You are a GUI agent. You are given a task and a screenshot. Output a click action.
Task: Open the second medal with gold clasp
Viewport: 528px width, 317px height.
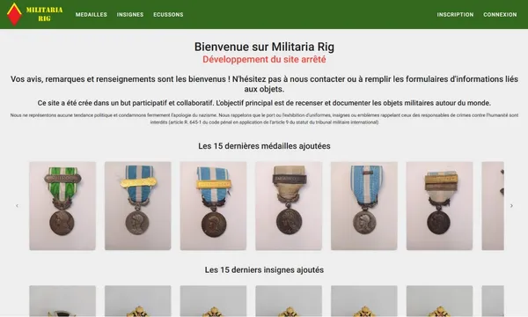coord(138,206)
